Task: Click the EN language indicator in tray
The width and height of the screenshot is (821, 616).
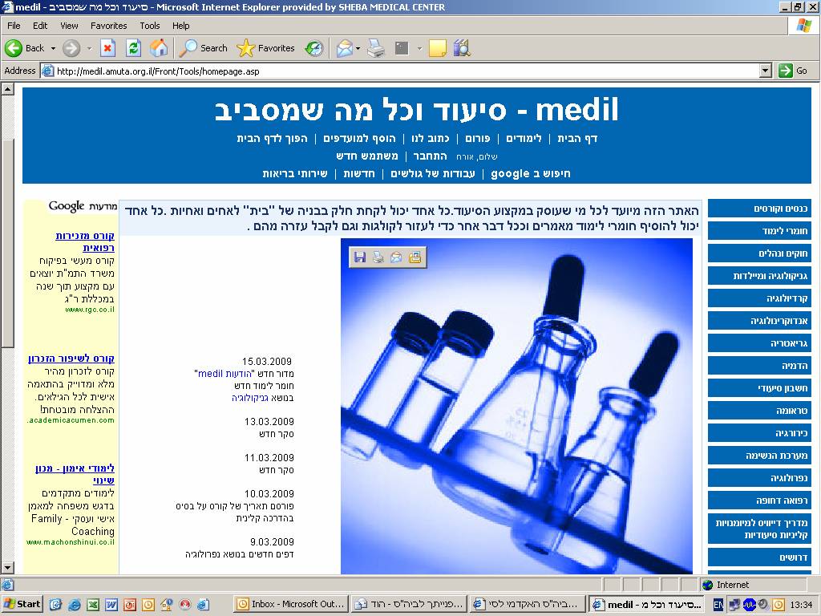Action: click(x=718, y=605)
